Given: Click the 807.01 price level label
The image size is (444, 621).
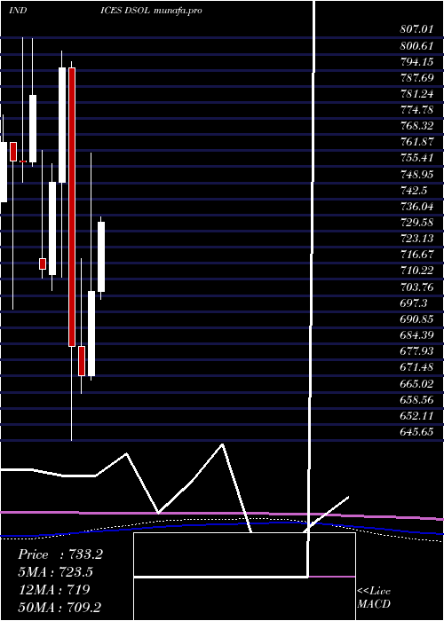Looking at the screenshot, I should click(x=416, y=29).
